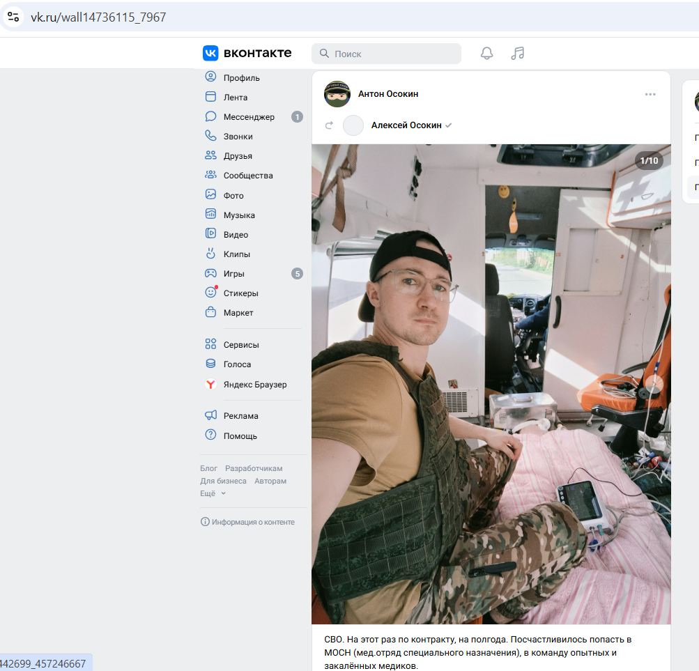The height and width of the screenshot is (671, 699).
Task: Click Информация о контенте link
Action: click(248, 522)
